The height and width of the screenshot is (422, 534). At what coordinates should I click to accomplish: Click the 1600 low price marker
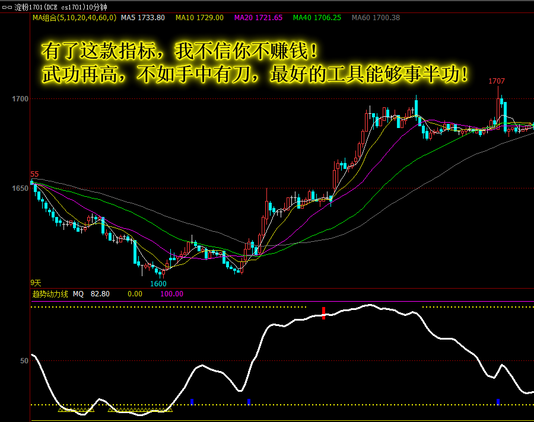pos(158,284)
